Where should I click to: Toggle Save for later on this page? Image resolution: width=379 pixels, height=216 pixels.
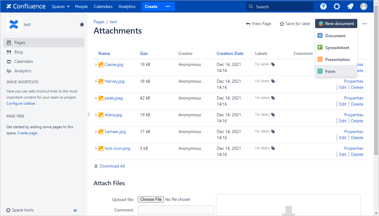point(295,23)
